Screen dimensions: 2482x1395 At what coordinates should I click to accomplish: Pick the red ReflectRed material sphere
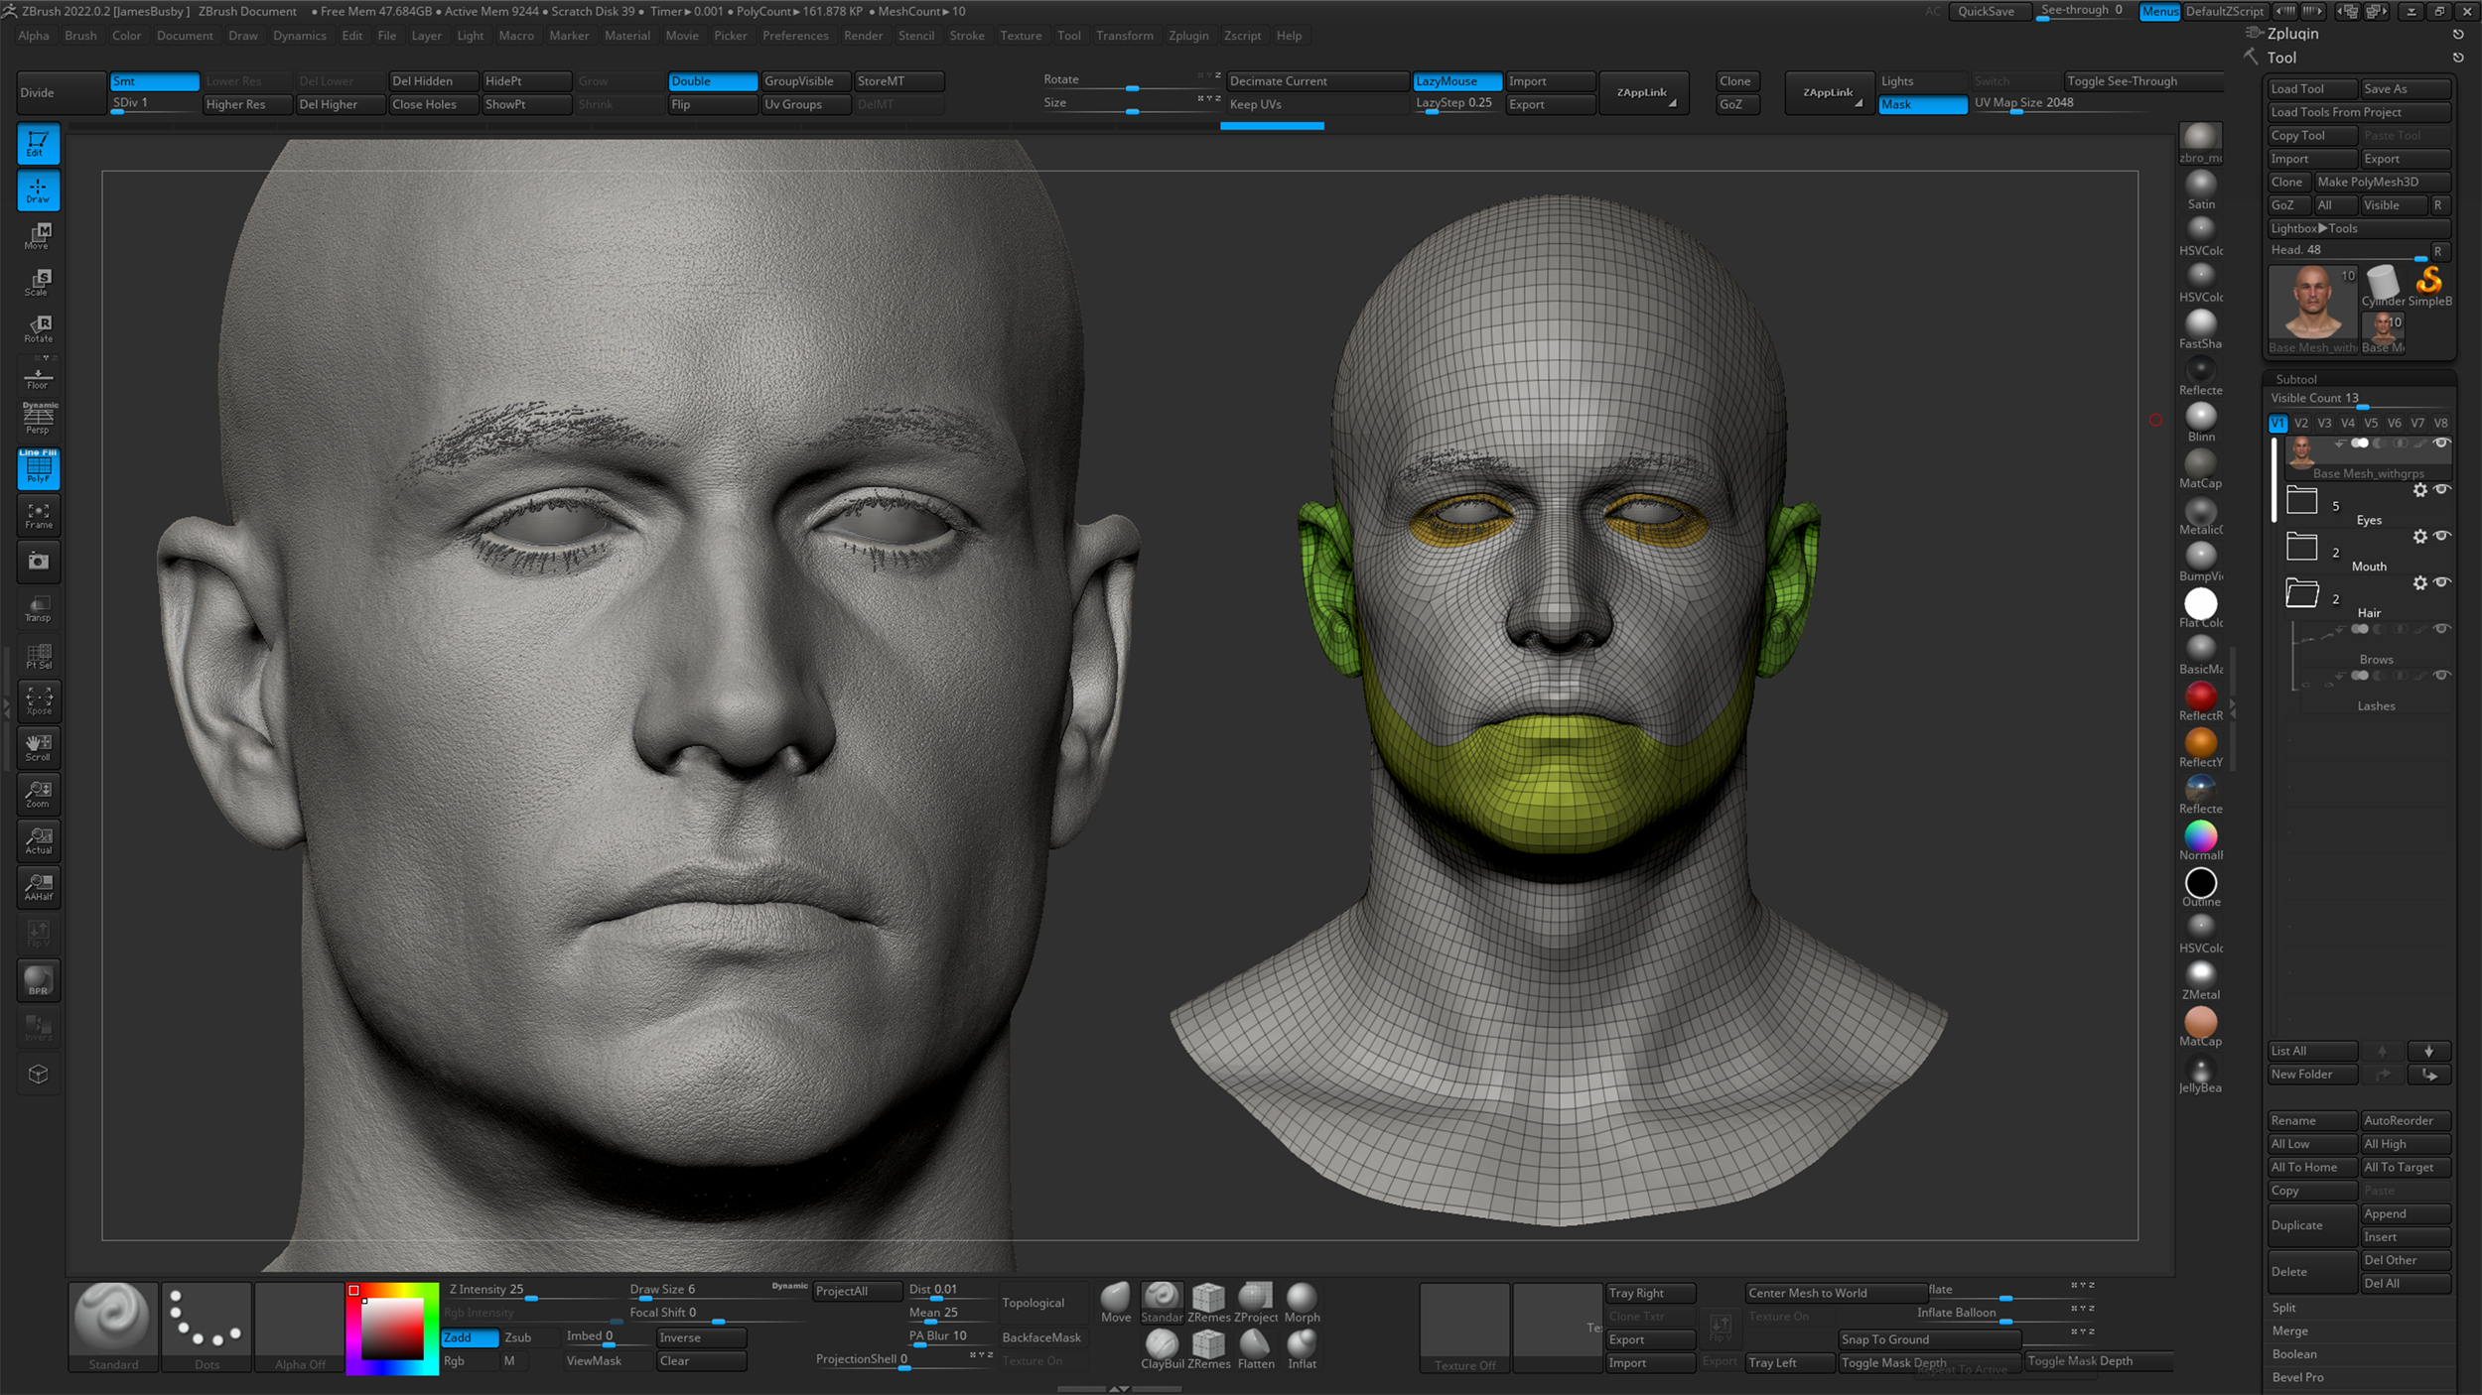point(2200,697)
